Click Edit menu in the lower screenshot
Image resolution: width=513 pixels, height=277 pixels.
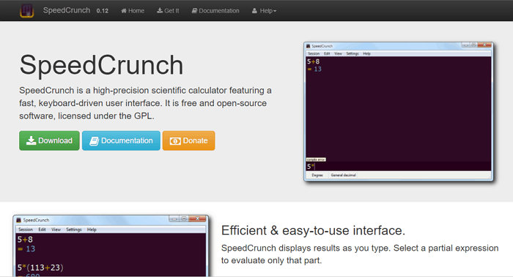click(x=43, y=229)
